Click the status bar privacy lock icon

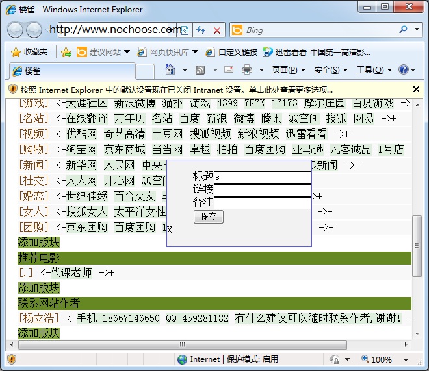[x=334, y=359]
